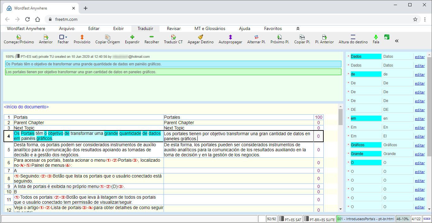Click source text 'Next Topic' in segment 3
The width and height of the screenshot is (432, 223).
[25, 128]
